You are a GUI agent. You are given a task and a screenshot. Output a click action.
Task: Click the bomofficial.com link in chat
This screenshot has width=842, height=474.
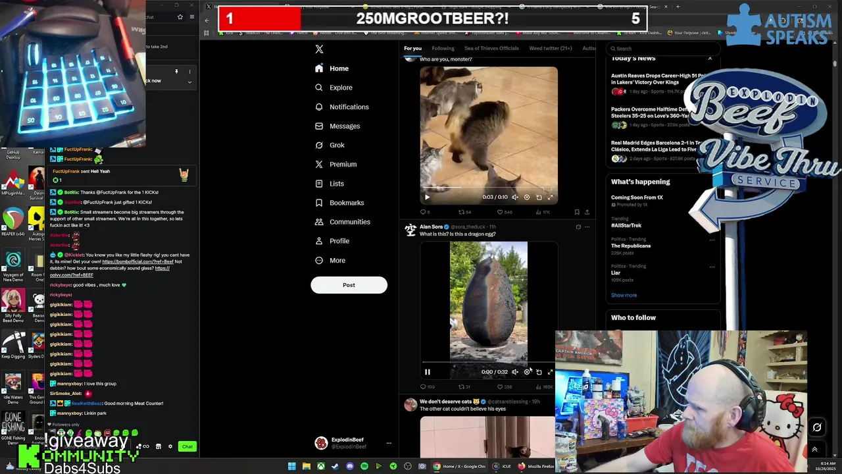click(x=137, y=261)
